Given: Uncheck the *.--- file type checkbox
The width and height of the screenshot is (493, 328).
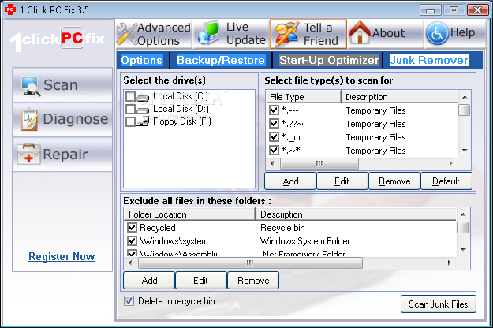Looking at the screenshot, I should coord(275,110).
